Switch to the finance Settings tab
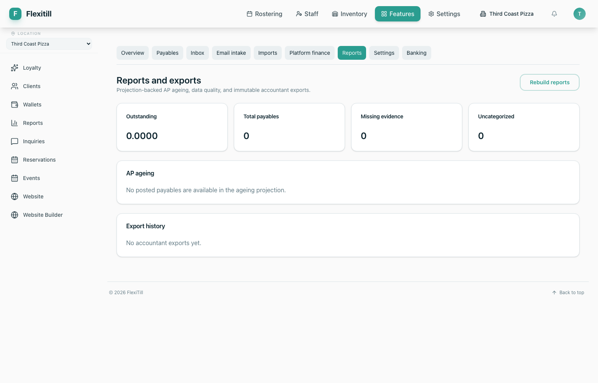 (384, 53)
